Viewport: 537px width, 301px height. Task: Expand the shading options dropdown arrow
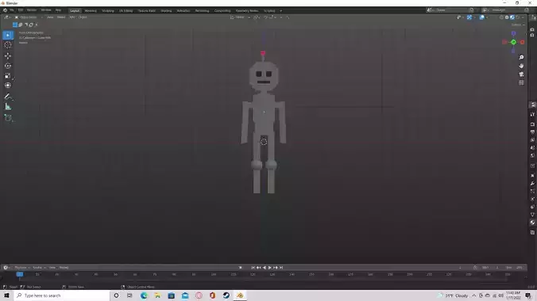point(523,17)
